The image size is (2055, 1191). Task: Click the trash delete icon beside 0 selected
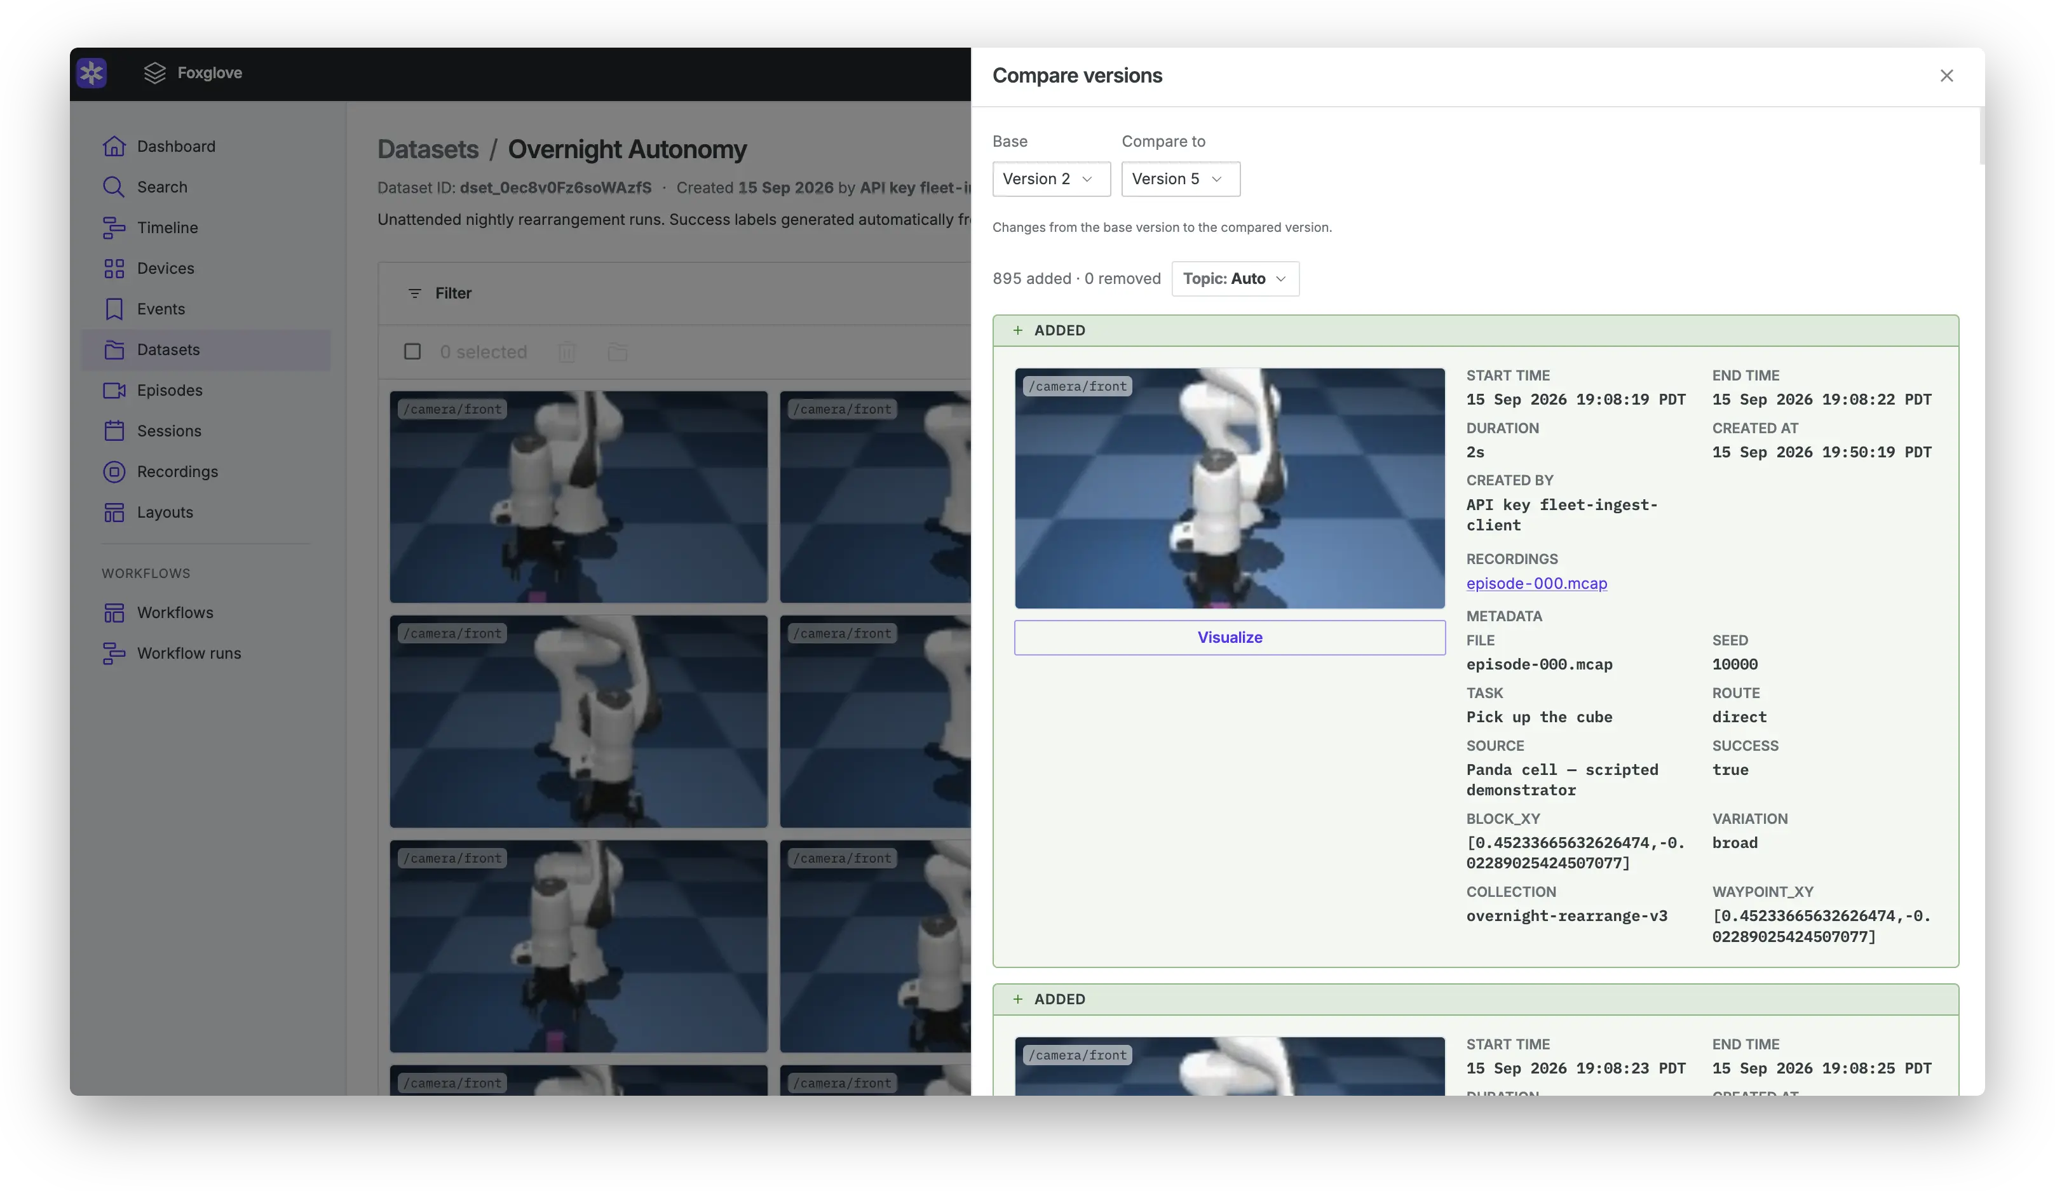[567, 352]
